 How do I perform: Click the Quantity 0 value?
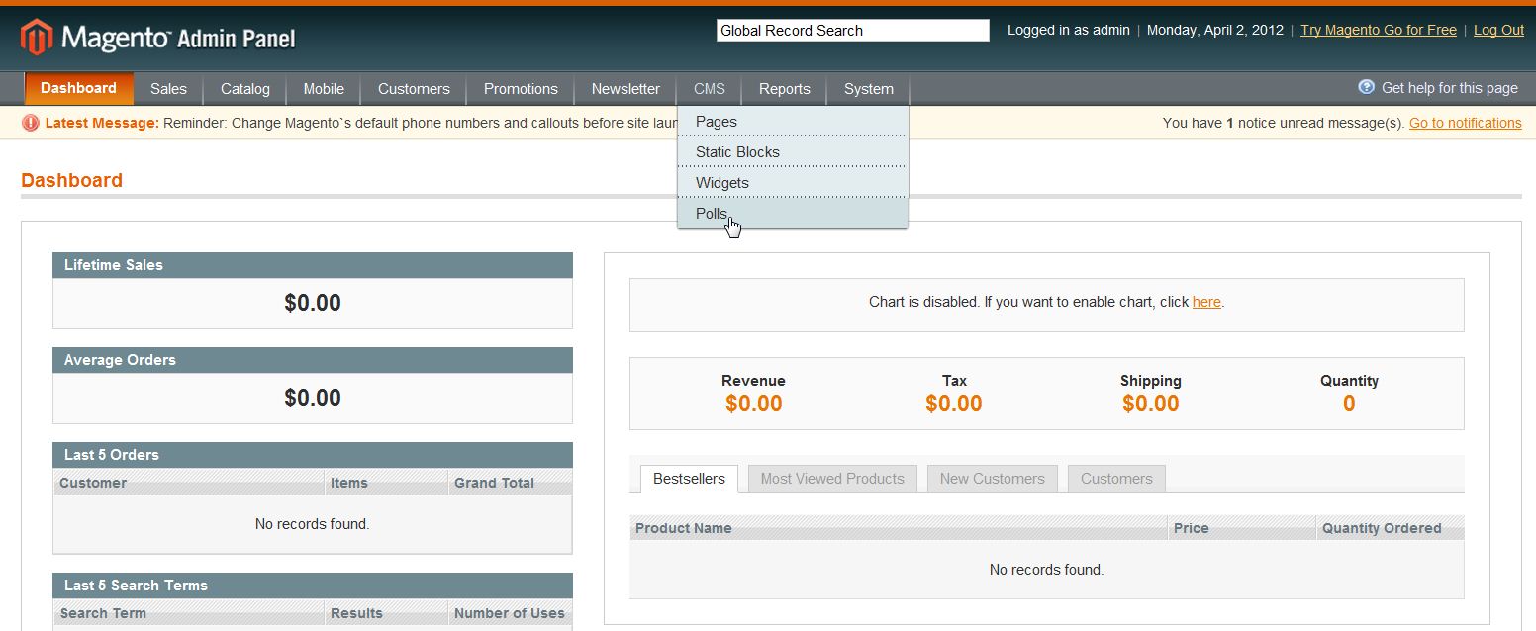click(1349, 404)
